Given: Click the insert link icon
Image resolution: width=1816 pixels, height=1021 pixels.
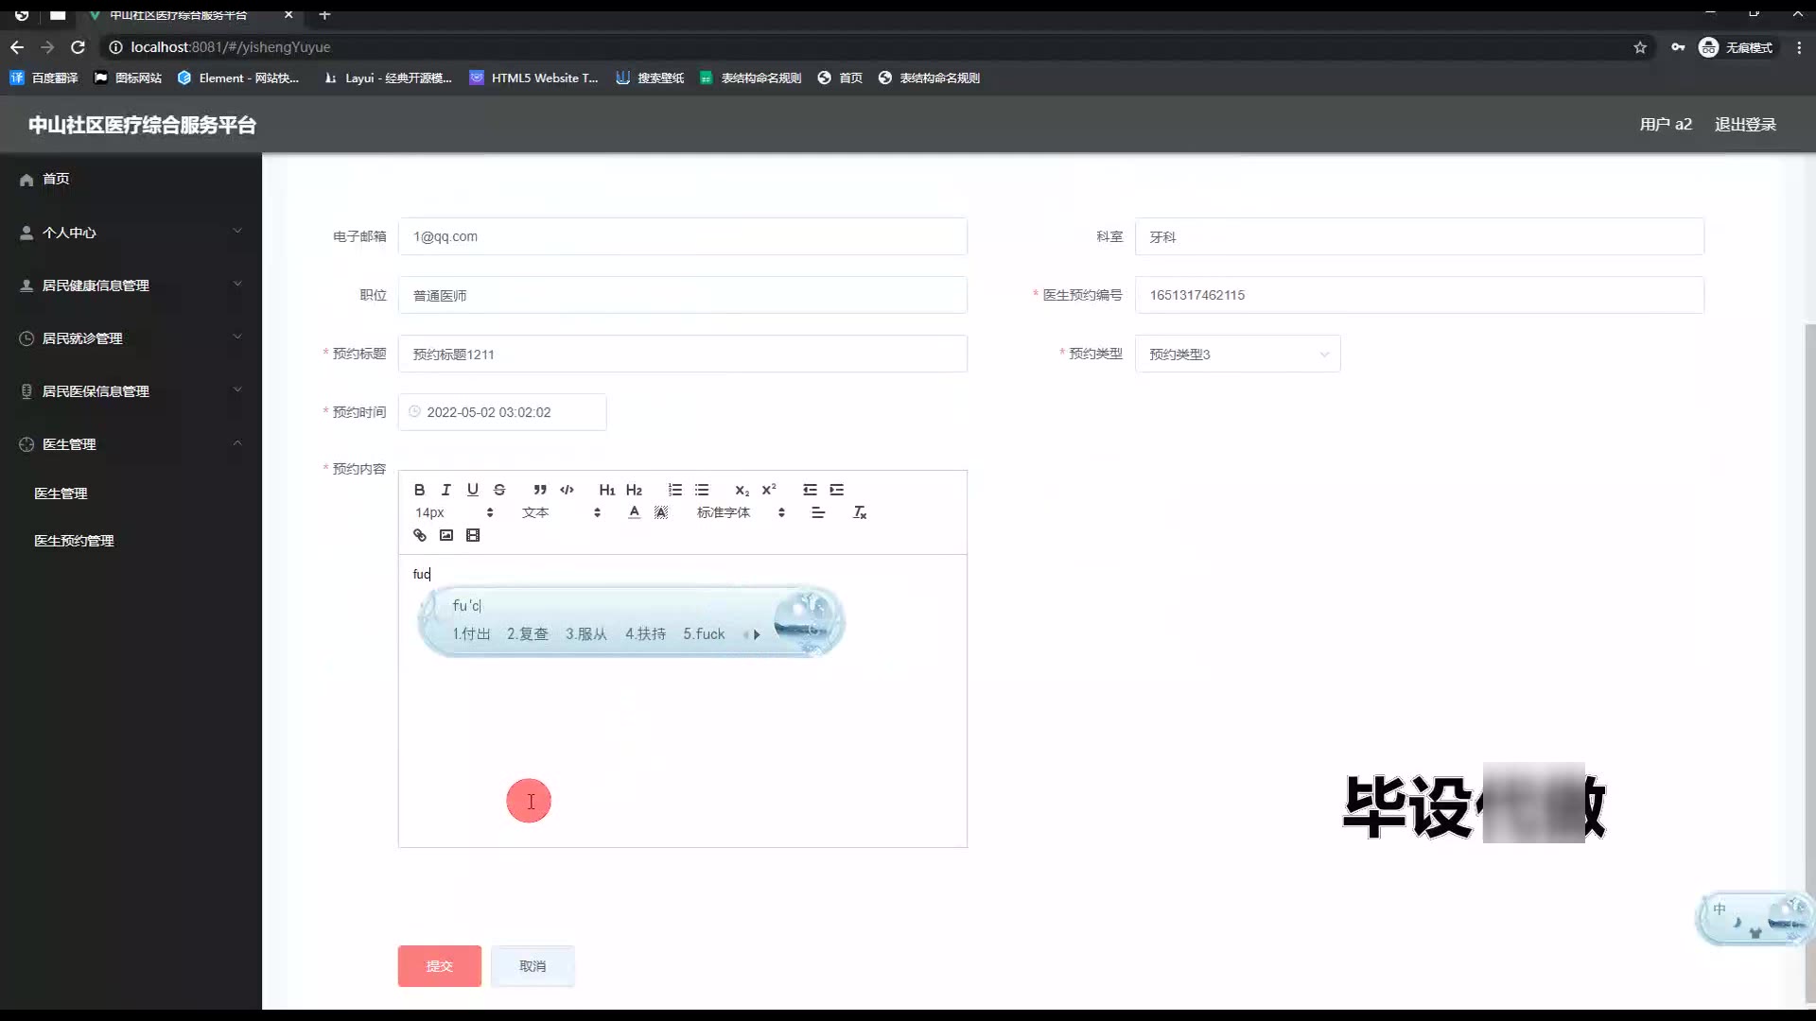Looking at the screenshot, I should click(420, 535).
